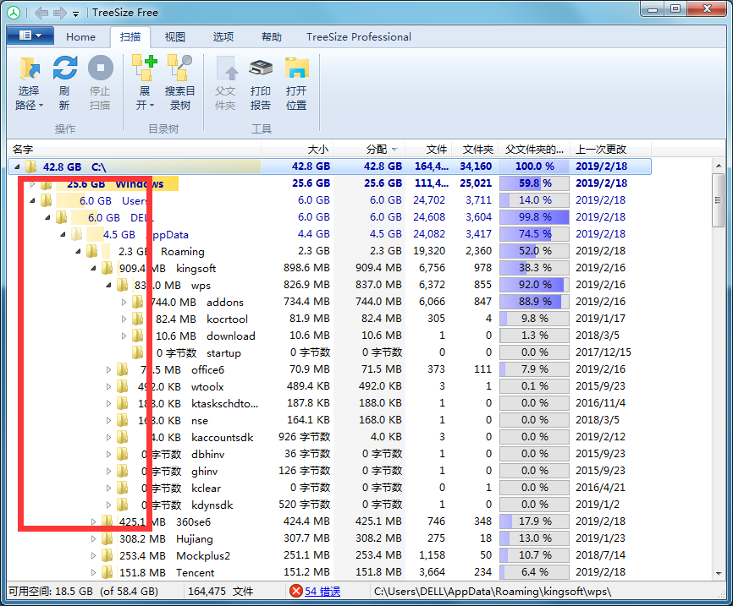Click the Windows row 59.8 % bar
Viewport: 733px width, 606px height.
(534, 183)
